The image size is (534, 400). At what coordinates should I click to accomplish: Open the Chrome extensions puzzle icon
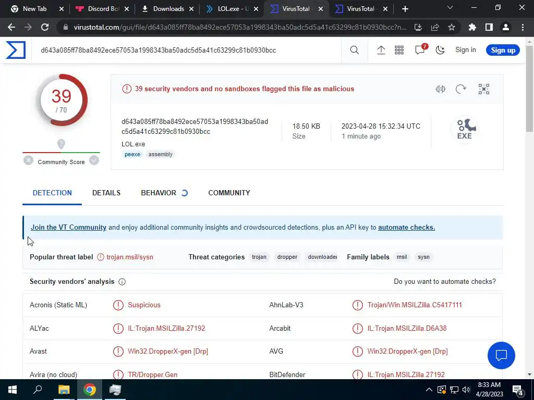tap(472, 27)
